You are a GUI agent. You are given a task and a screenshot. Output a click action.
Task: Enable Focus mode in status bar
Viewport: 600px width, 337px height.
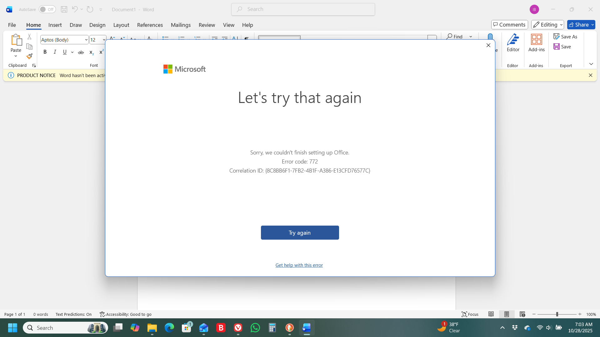(x=470, y=314)
